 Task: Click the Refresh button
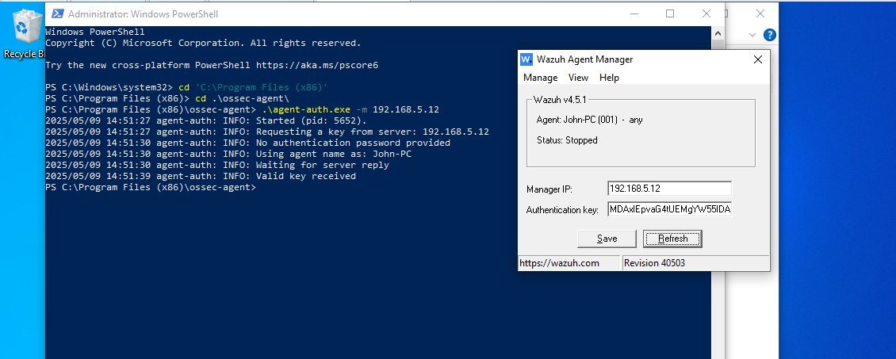(672, 239)
